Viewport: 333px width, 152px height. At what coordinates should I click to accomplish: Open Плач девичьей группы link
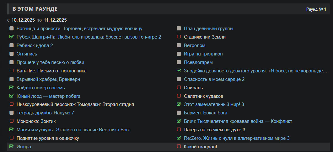(208, 29)
